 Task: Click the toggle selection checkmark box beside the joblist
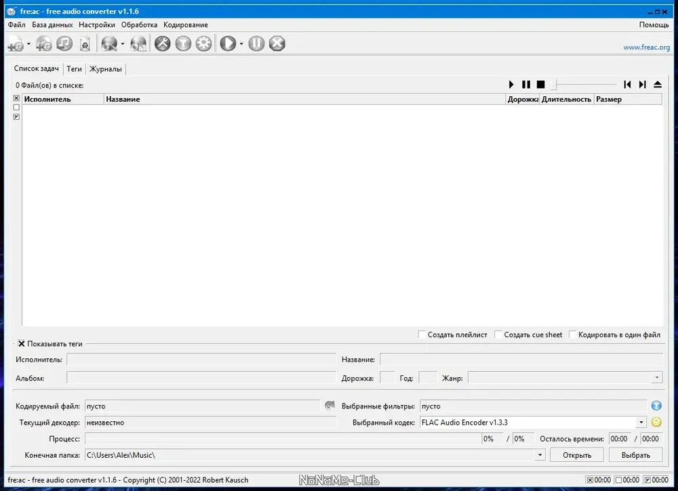pos(16,116)
